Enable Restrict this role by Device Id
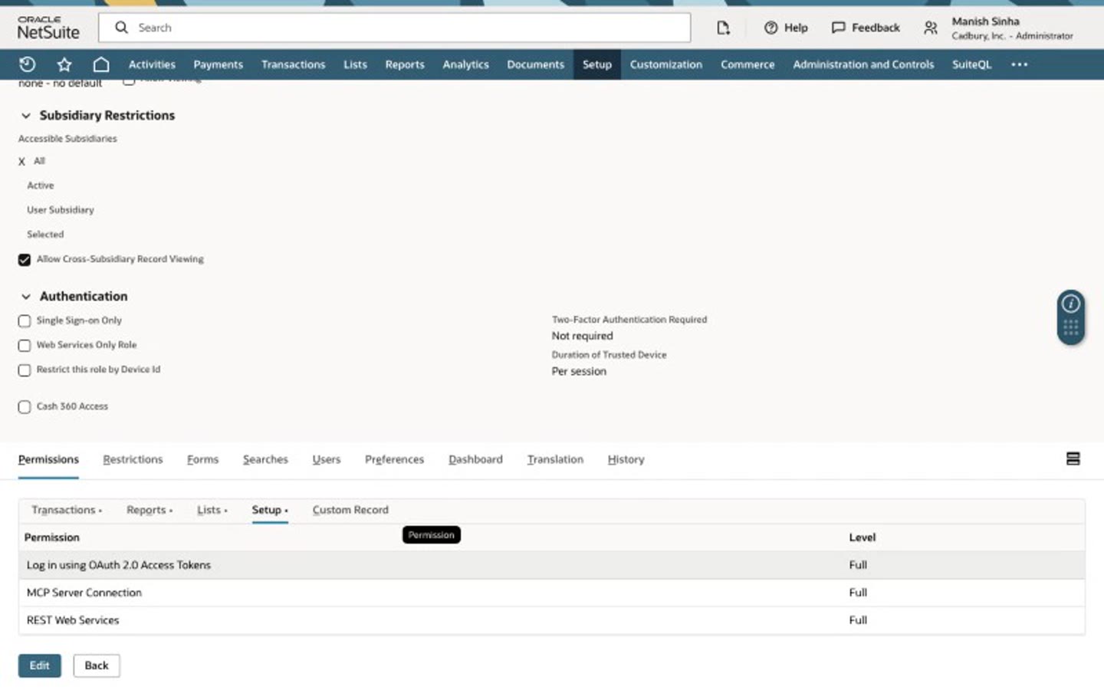 [25, 370]
